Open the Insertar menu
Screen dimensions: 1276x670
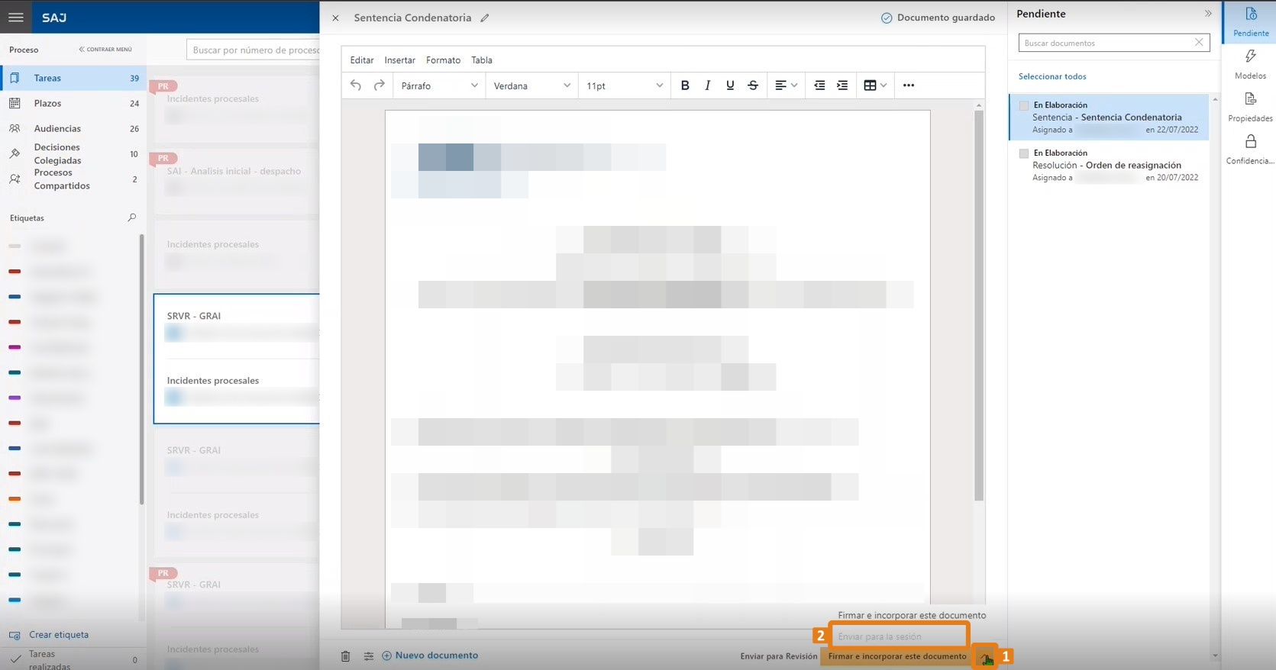399,60
